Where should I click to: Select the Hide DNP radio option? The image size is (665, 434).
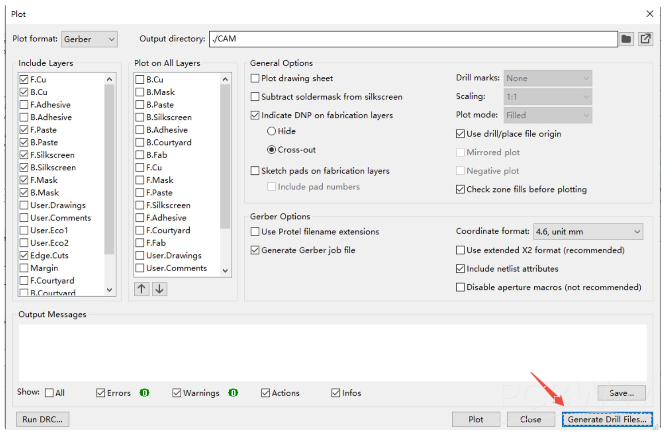click(272, 131)
